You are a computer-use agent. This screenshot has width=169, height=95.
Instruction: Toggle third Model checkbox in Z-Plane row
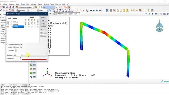tap(32, 26)
